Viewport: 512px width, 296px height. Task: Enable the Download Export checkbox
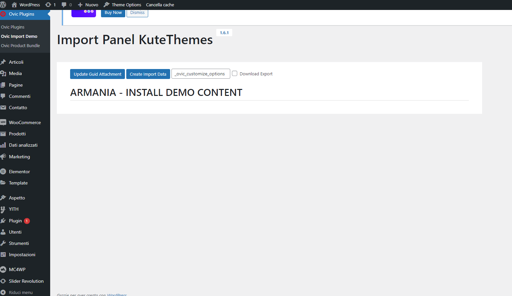pos(235,74)
